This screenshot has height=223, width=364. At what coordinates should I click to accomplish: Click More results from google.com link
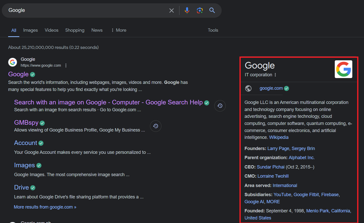[x=45, y=207]
